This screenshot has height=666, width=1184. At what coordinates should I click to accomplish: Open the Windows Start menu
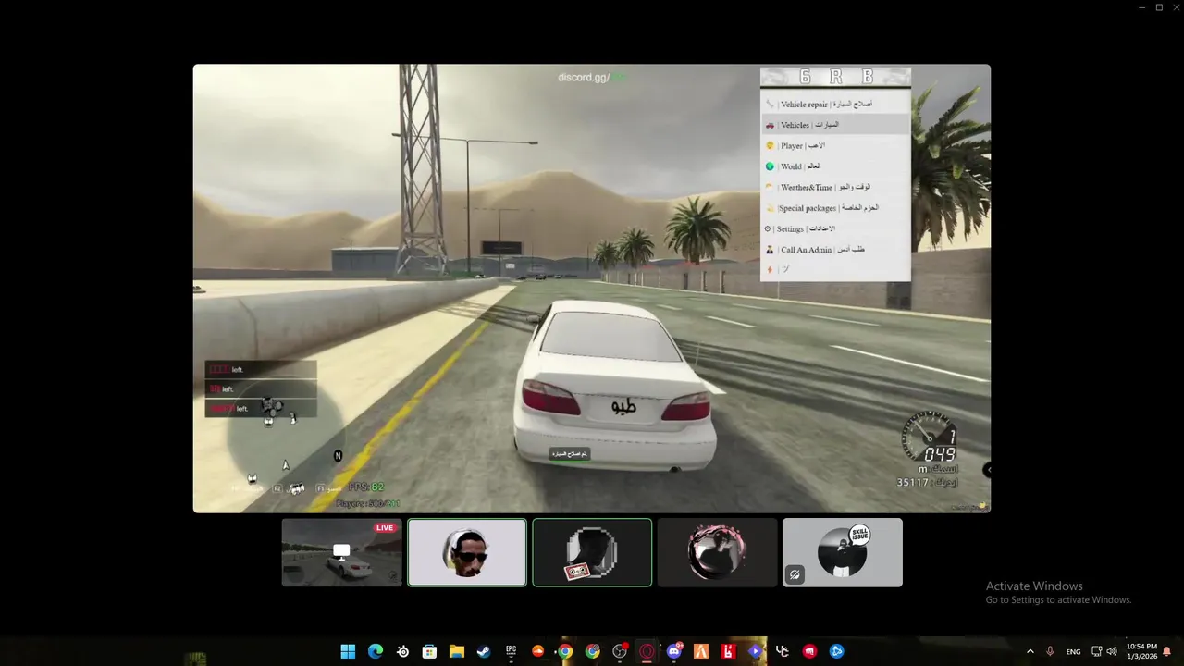coord(348,651)
